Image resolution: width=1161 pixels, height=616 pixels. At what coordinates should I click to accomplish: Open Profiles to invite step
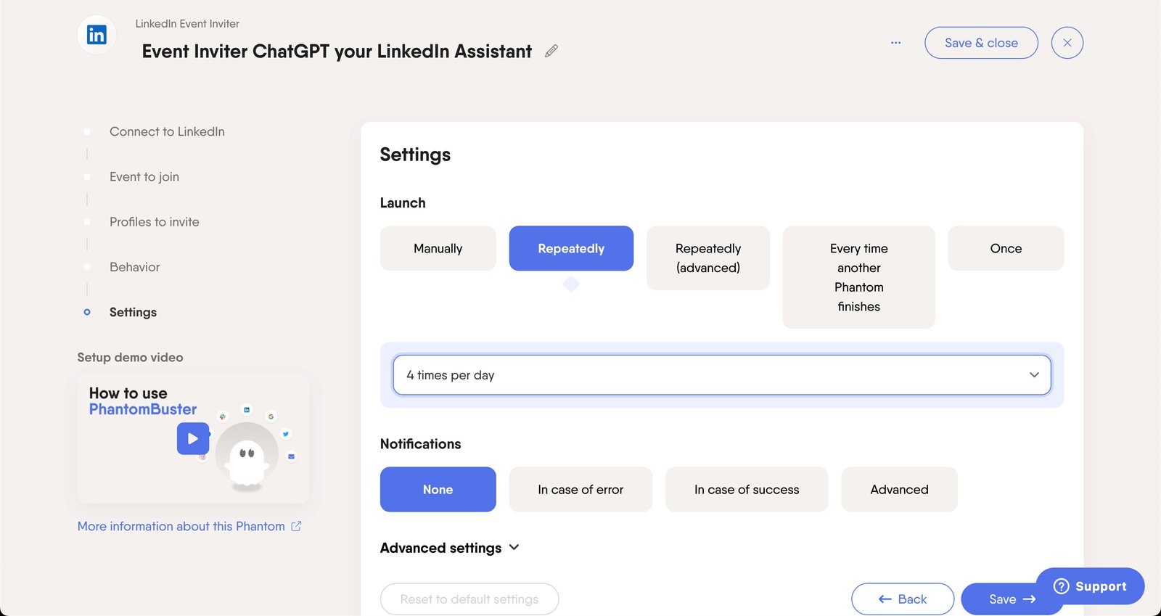pyautogui.click(x=154, y=222)
